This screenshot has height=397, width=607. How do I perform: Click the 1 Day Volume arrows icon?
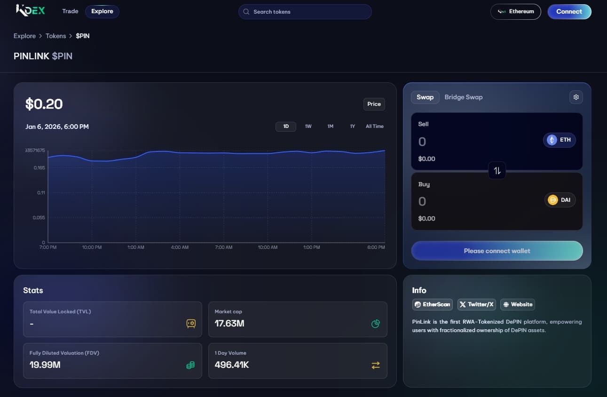375,365
